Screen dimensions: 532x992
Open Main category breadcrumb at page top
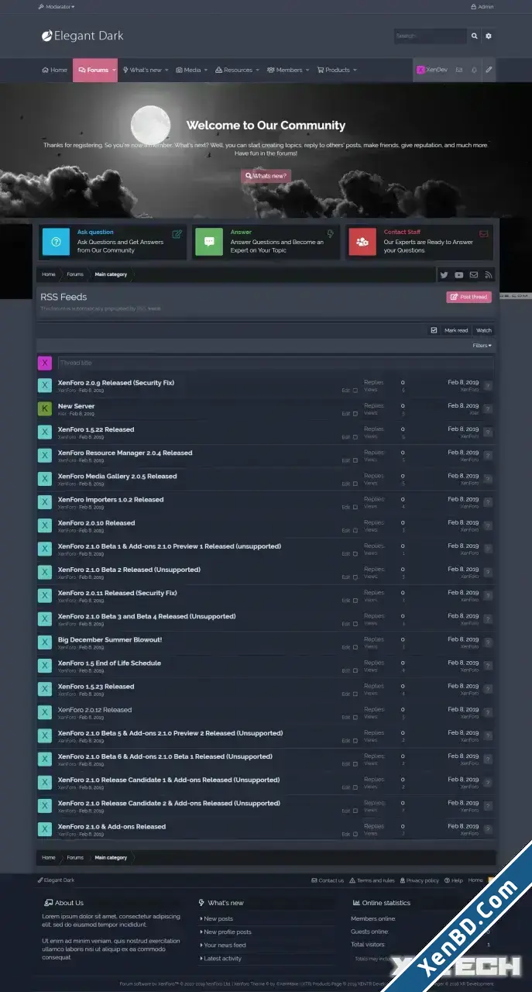[111, 274]
